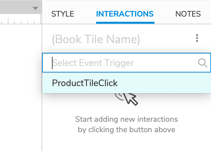Open the NOTES tab
Screen dimensions: 211x151
tap(188, 14)
